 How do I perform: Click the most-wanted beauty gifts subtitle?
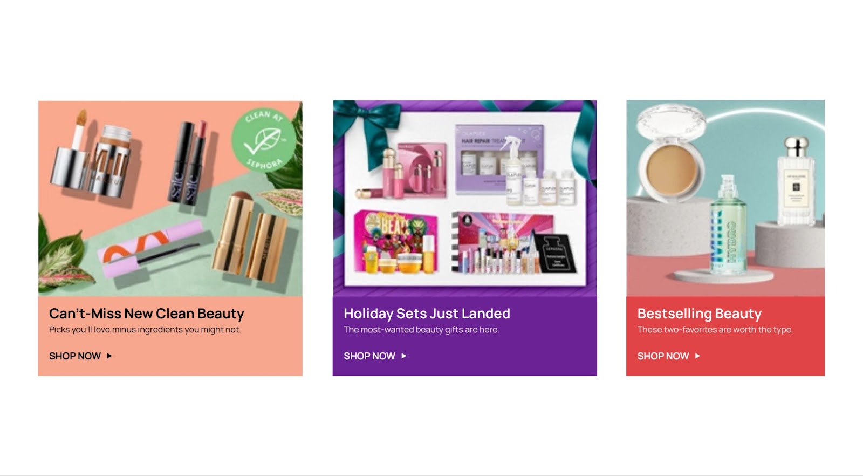421,330
